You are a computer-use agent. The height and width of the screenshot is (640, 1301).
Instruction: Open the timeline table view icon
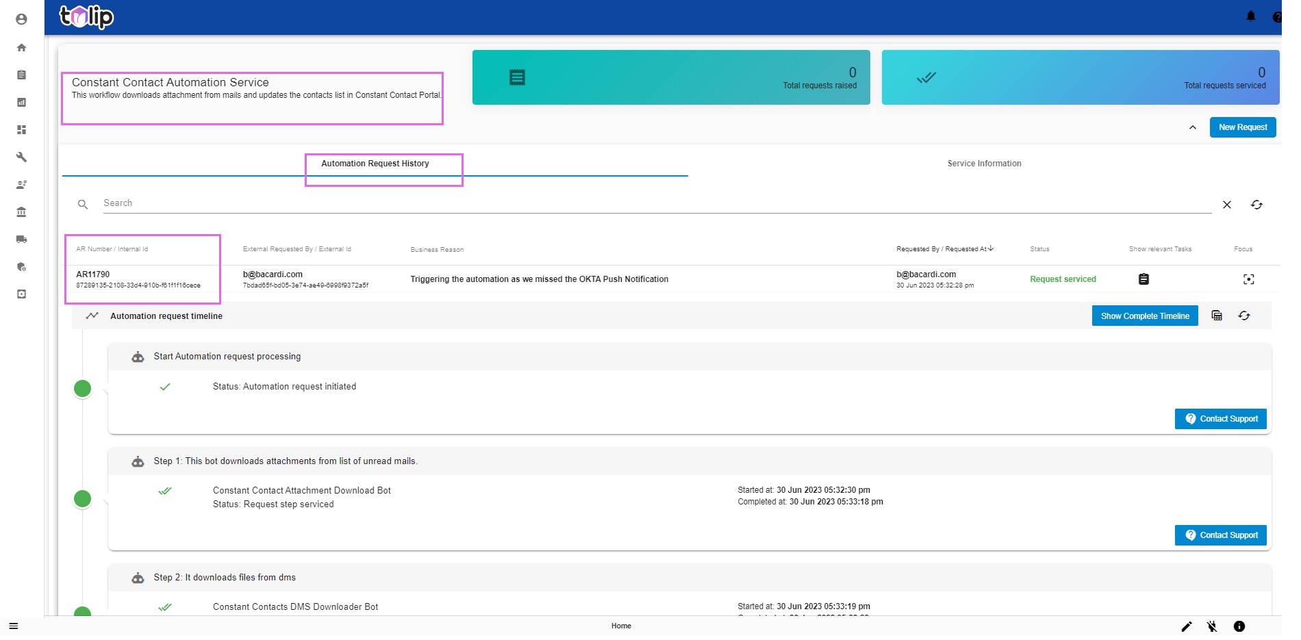pos(1217,316)
